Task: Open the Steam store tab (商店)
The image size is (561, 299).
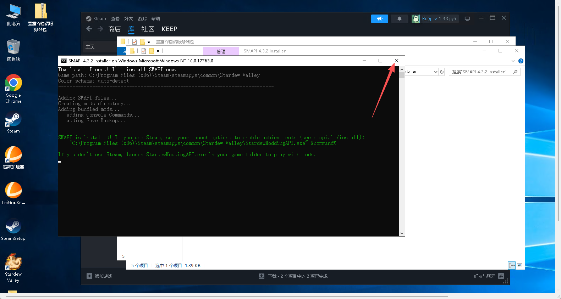Action: tap(114, 29)
